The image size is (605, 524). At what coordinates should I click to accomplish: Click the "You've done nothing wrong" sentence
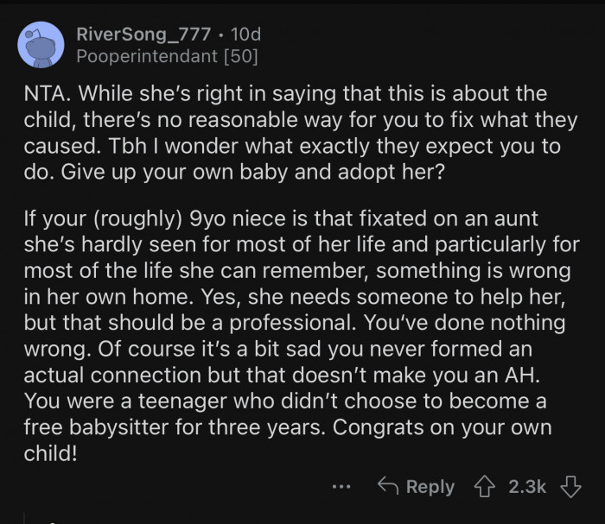(295, 335)
